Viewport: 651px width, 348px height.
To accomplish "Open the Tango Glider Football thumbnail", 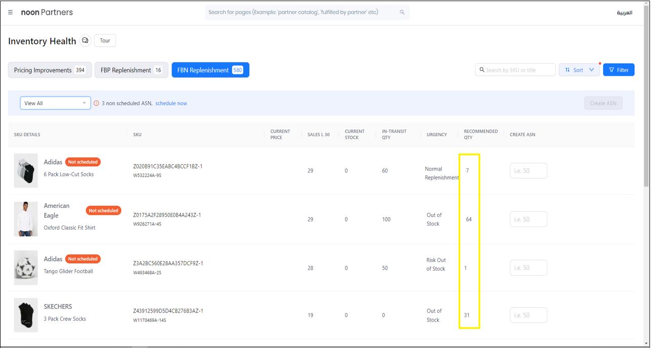I will tap(26, 268).
